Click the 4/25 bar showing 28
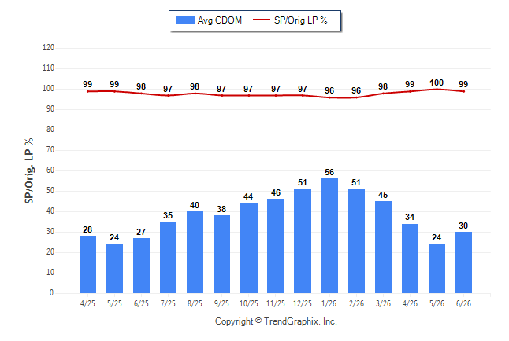The width and height of the screenshot is (509, 341). (87, 264)
